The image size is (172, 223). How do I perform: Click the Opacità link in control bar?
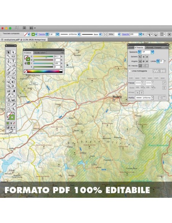(126, 34)
